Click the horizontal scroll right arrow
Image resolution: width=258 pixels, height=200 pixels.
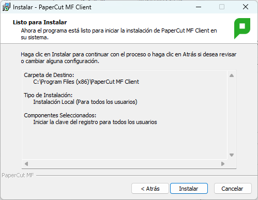223,164
